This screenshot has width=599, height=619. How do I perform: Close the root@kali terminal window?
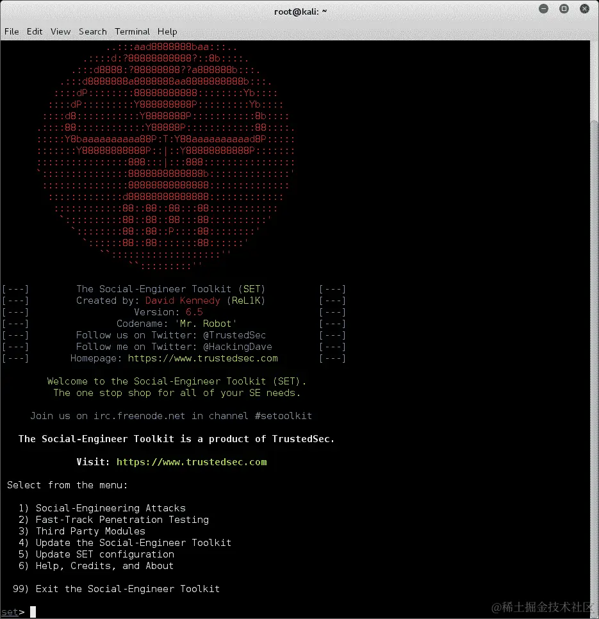pos(584,9)
